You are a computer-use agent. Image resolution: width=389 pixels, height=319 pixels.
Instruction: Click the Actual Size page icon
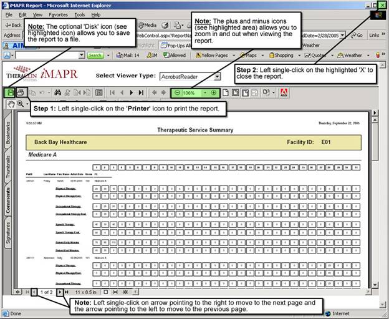coord(226,92)
